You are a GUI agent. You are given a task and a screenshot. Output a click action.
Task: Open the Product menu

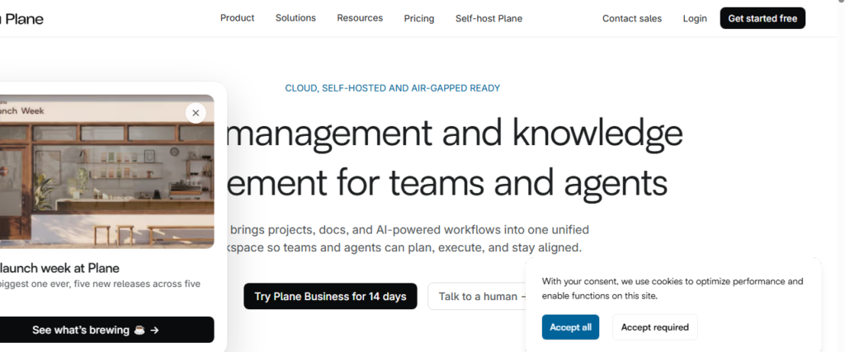tap(237, 18)
